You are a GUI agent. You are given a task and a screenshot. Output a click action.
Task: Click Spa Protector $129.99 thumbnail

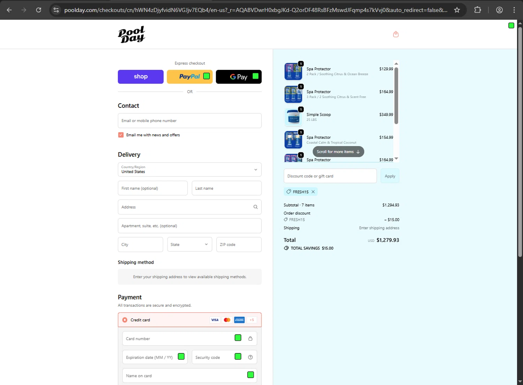click(293, 71)
